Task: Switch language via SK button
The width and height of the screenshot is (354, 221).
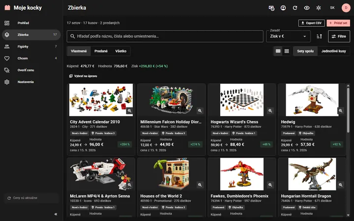Action: click(x=332, y=8)
